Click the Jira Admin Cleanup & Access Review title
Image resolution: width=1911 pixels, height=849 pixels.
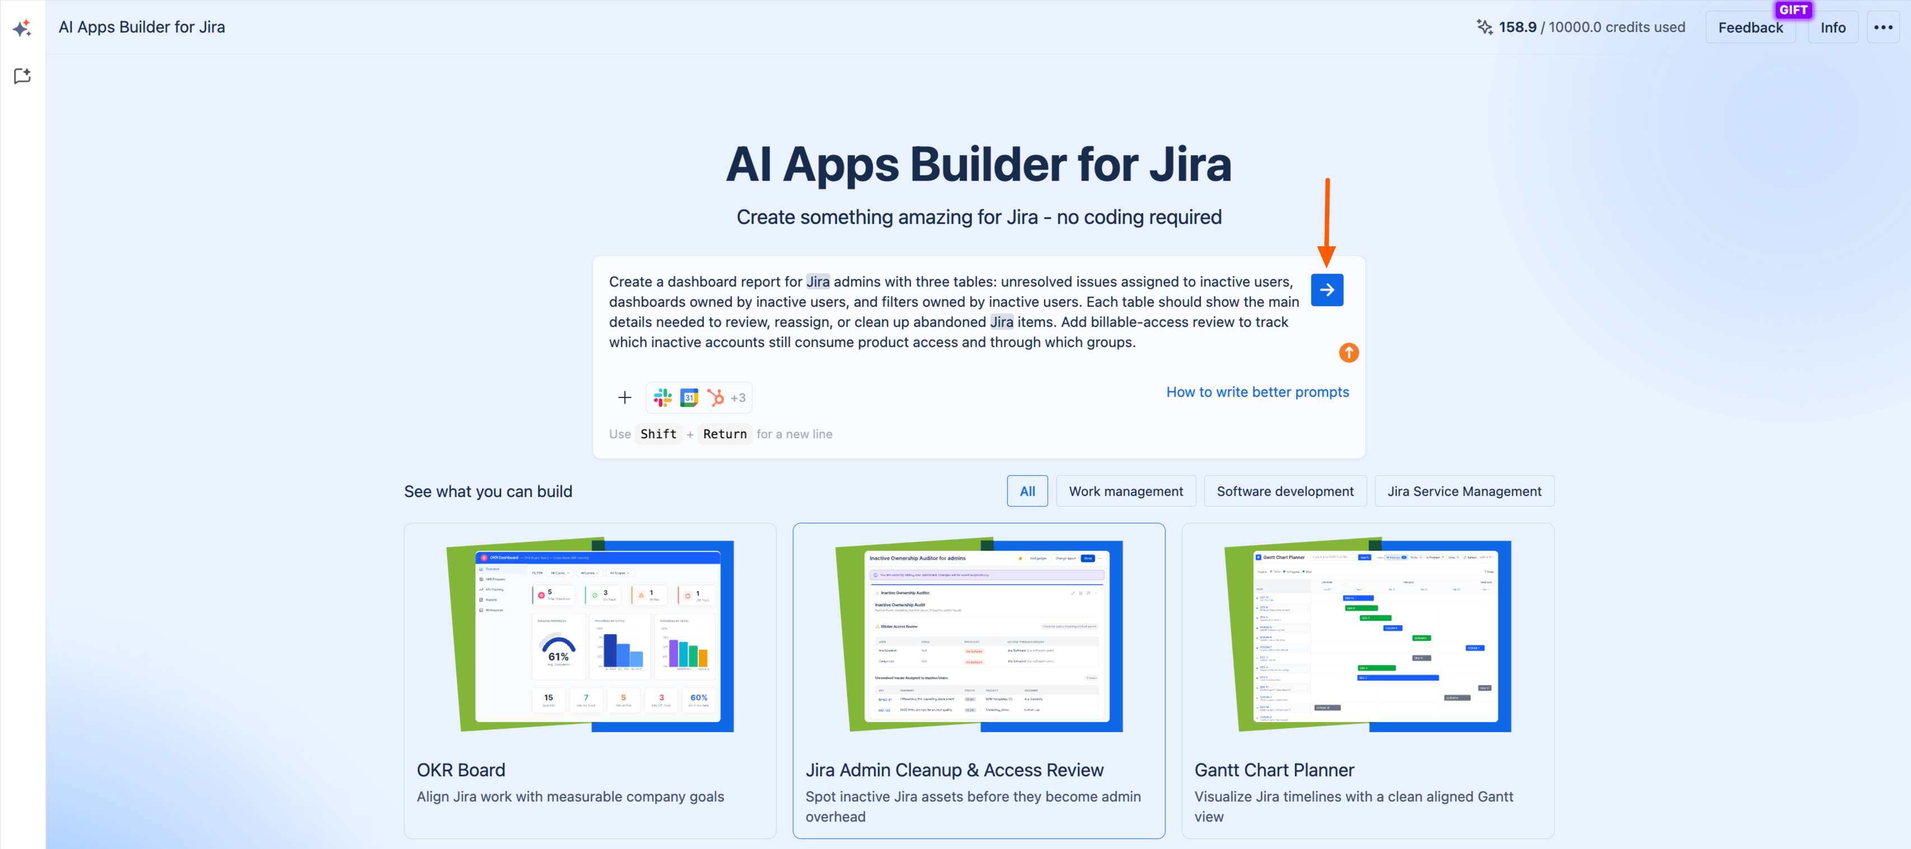coord(954,771)
